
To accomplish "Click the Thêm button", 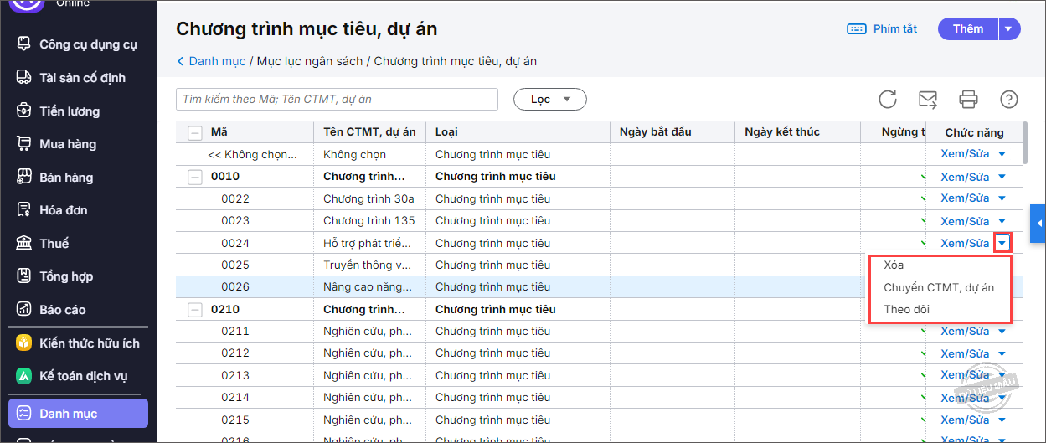I will pos(968,29).
